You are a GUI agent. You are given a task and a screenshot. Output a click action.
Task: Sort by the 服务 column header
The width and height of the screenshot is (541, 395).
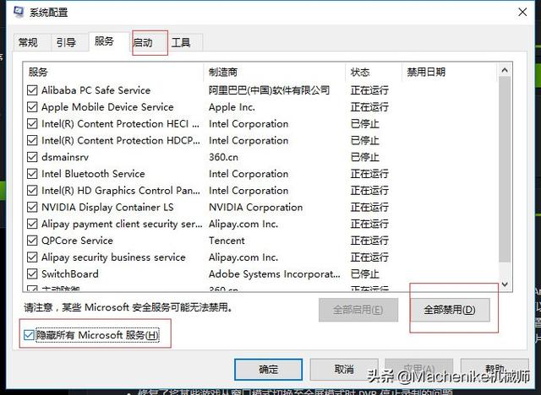point(113,72)
